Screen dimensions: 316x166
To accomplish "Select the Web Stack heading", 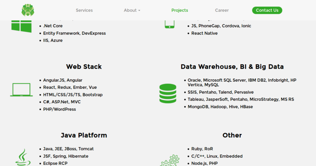I will [84, 66].
